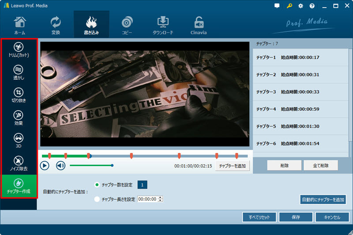353x235 pixels.
Task: Click the chapter count input field
Action: click(143, 185)
